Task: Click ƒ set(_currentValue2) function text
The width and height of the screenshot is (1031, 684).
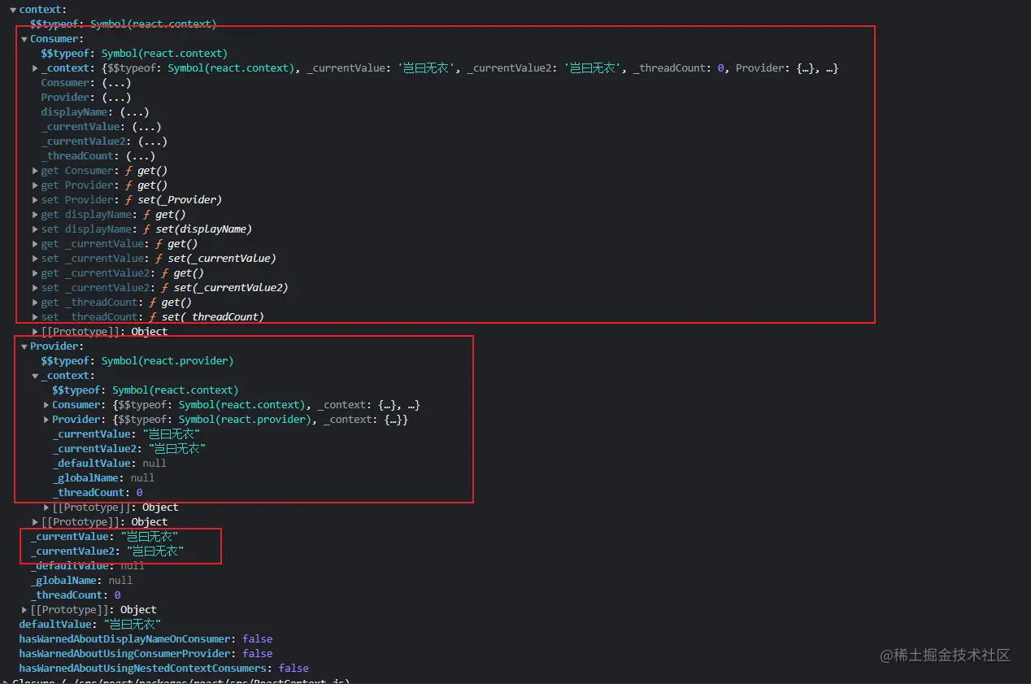Action: coord(224,288)
